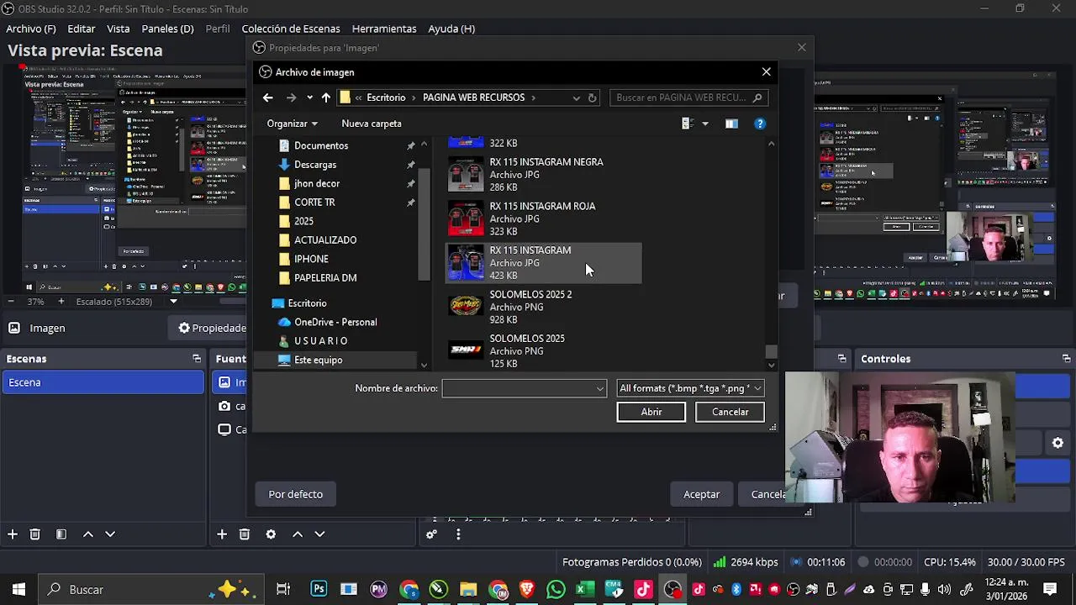This screenshot has width=1076, height=605.
Task: Expand recent locations dropdown in file dialog
Action: point(309,97)
